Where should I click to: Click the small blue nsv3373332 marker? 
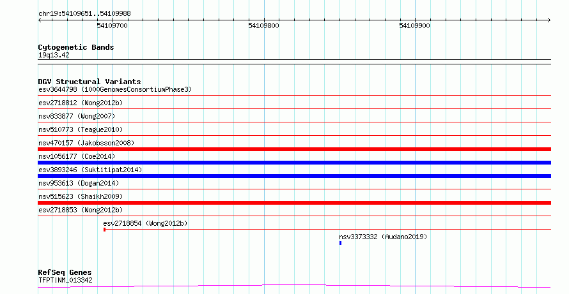coord(340,243)
